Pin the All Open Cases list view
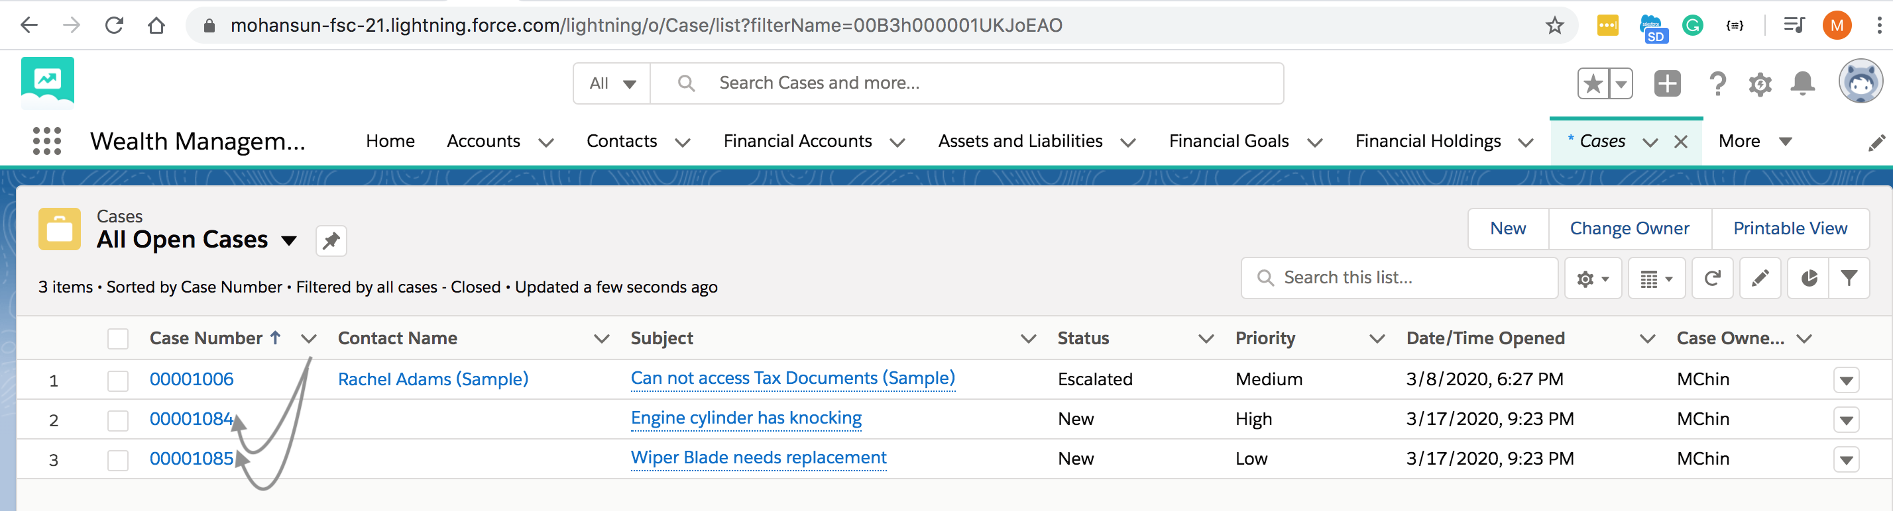Viewport: 1893px width, 511px height. 331,240
